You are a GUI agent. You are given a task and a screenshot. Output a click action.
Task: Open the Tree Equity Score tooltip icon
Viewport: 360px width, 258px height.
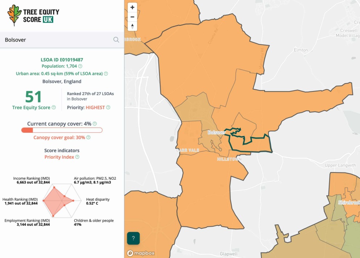[53, 107]
